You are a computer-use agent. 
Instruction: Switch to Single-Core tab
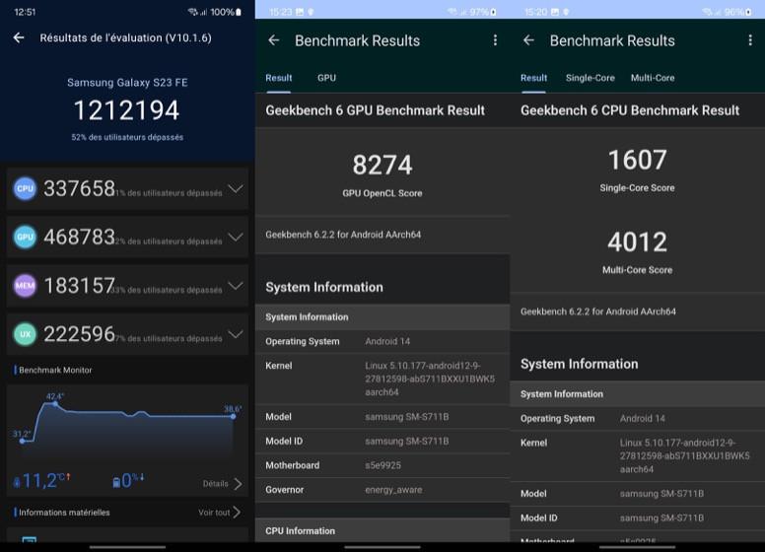590,78
